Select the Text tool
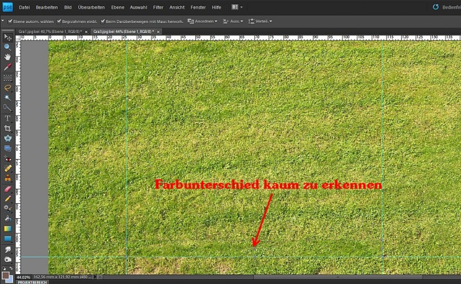461x284 pixels. [7, 118]
